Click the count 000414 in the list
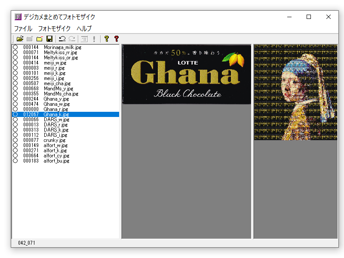Image resolution: width=344 pixels, height=258 pixels. click(x=31, y=63)
